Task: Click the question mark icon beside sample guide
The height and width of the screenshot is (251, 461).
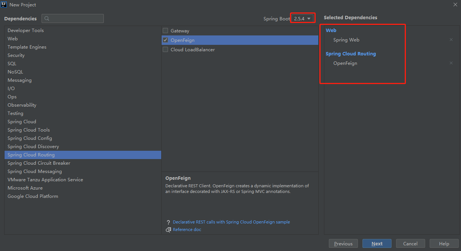Action: 168,222
